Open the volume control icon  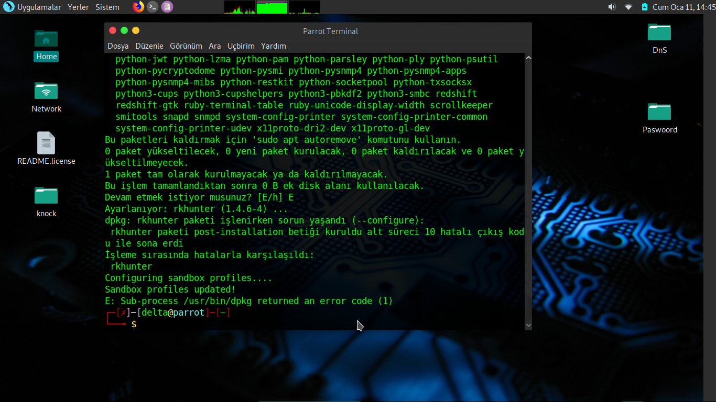point(612,7)
